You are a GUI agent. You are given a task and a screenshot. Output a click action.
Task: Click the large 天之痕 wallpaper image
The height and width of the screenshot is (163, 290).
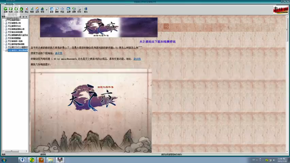[91, 110]
